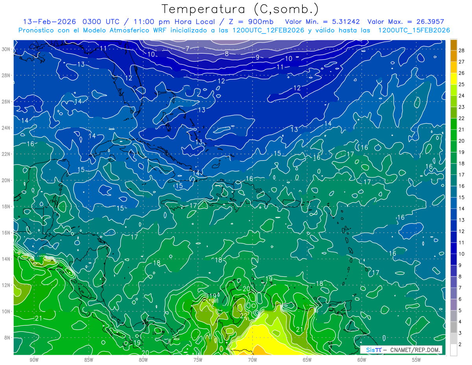This screenshot has height=365, width=472.
Task: Click the white swatch at the color bar bottom
Action: click(454, 350)
